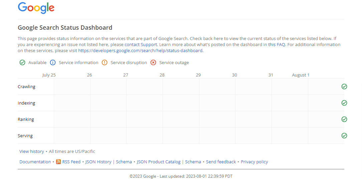Click the blue Service information legend icon
The image size is (362, 183).
pyautogui.click(x=53, y=62)
